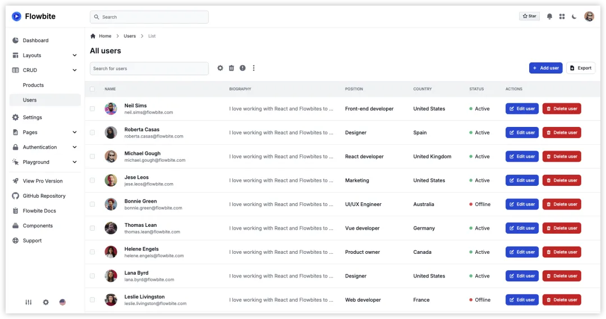Screen dimensions: 606x319
Task: Click the Search for users input field
Action: [x=149, y=69]
